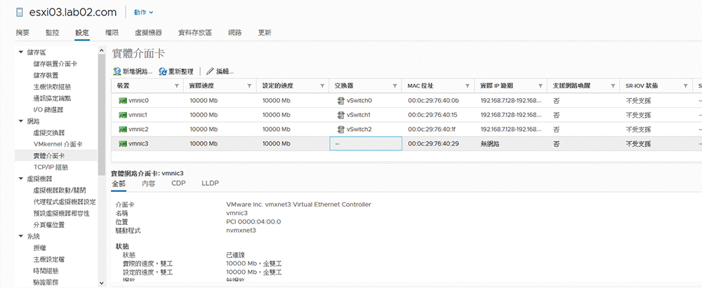702x288 pixels.
Task: Click the sidebar scroll-down arrow
Action: click(x=102, y=282)
